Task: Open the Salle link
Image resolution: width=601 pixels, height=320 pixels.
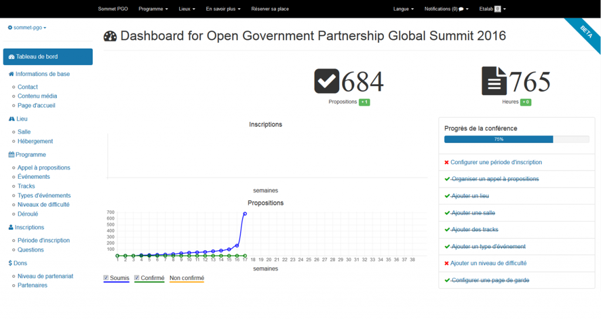Action: coord(24,132)
